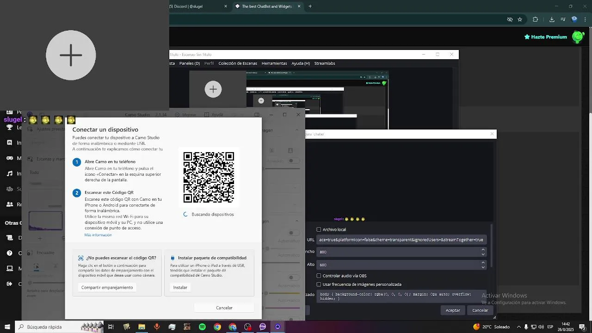The width and height of the screenshot is (592, 333).
Task: Open the orange microphone taskbar app
Action: 157,327
